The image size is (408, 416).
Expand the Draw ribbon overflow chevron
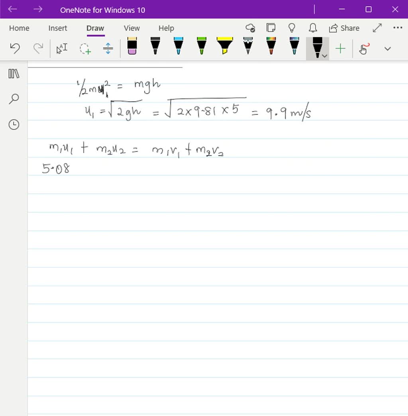coord(387,49)
